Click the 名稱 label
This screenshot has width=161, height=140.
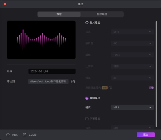(10, 71)
